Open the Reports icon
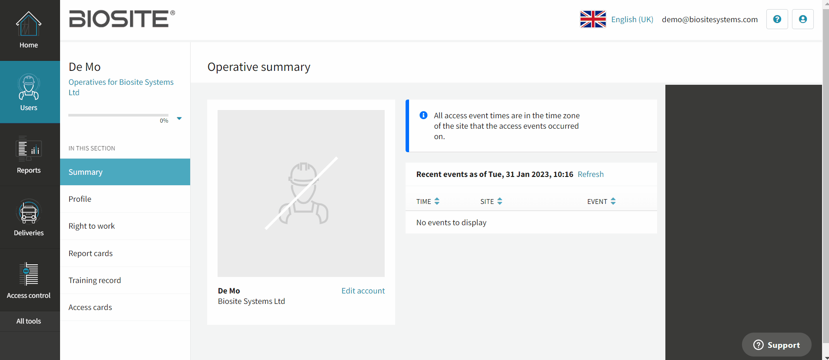 29,149
